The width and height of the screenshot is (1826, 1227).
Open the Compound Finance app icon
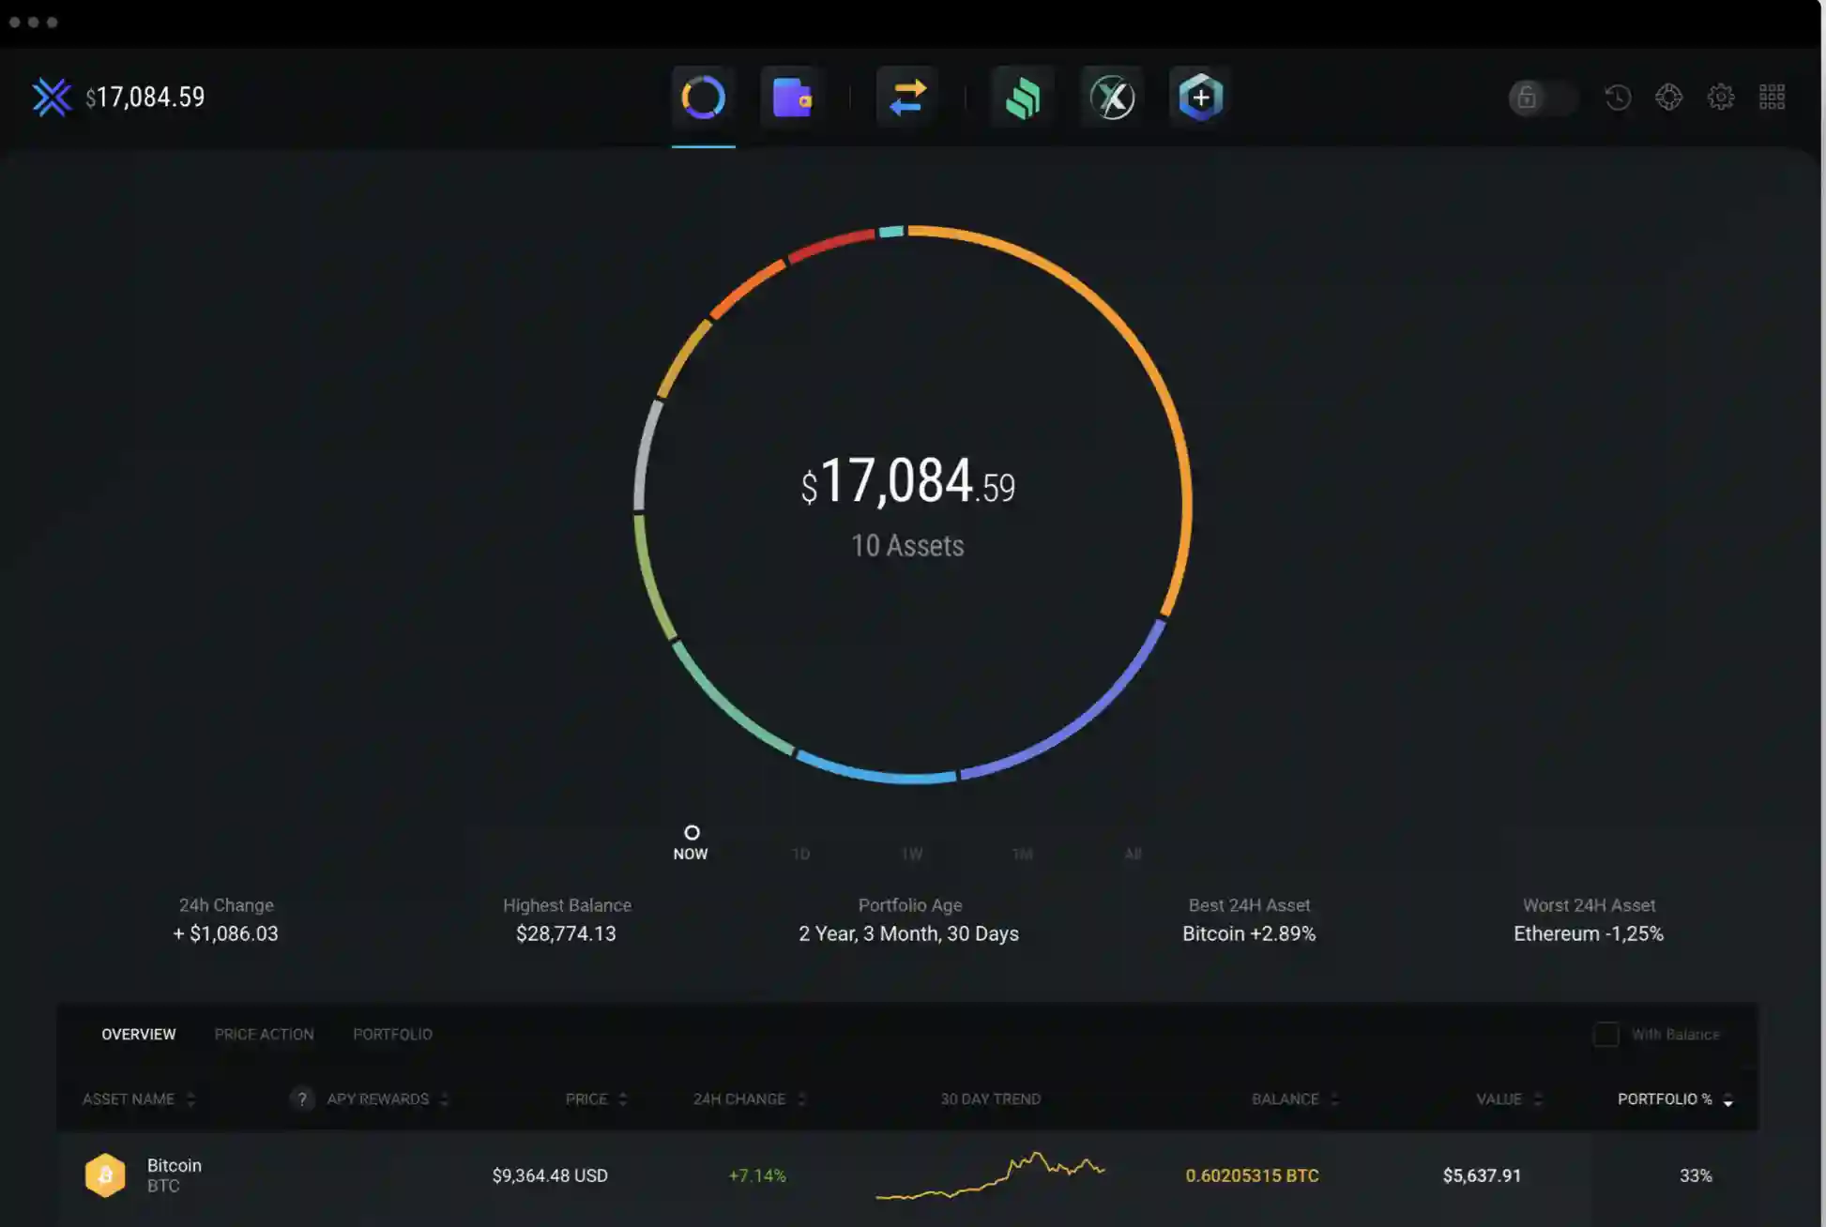(x=1022, y=98)
